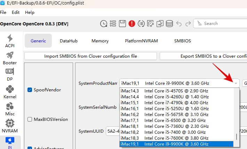Open the NVRAM chip section
Image resolution: width=247 pixels, height=149 pixels.
(x=10, y=126)
